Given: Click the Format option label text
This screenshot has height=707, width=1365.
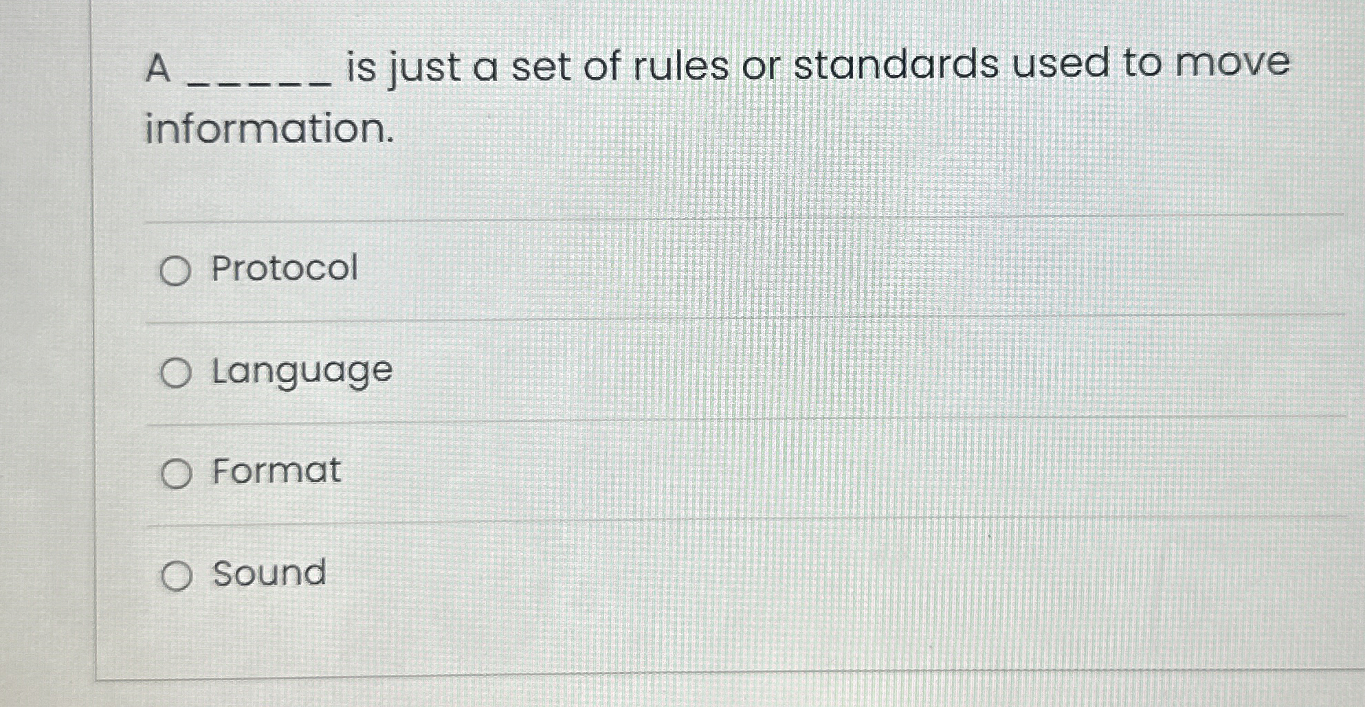Looking at the screenshot, I should pos(274,472).
